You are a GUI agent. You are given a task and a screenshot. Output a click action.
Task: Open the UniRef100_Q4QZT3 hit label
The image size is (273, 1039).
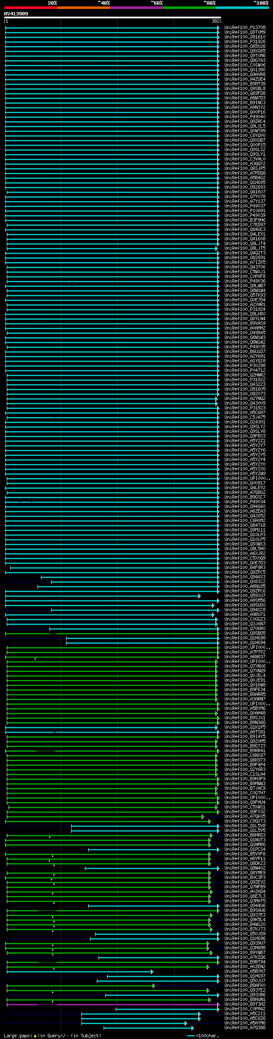tap(245, 253)
